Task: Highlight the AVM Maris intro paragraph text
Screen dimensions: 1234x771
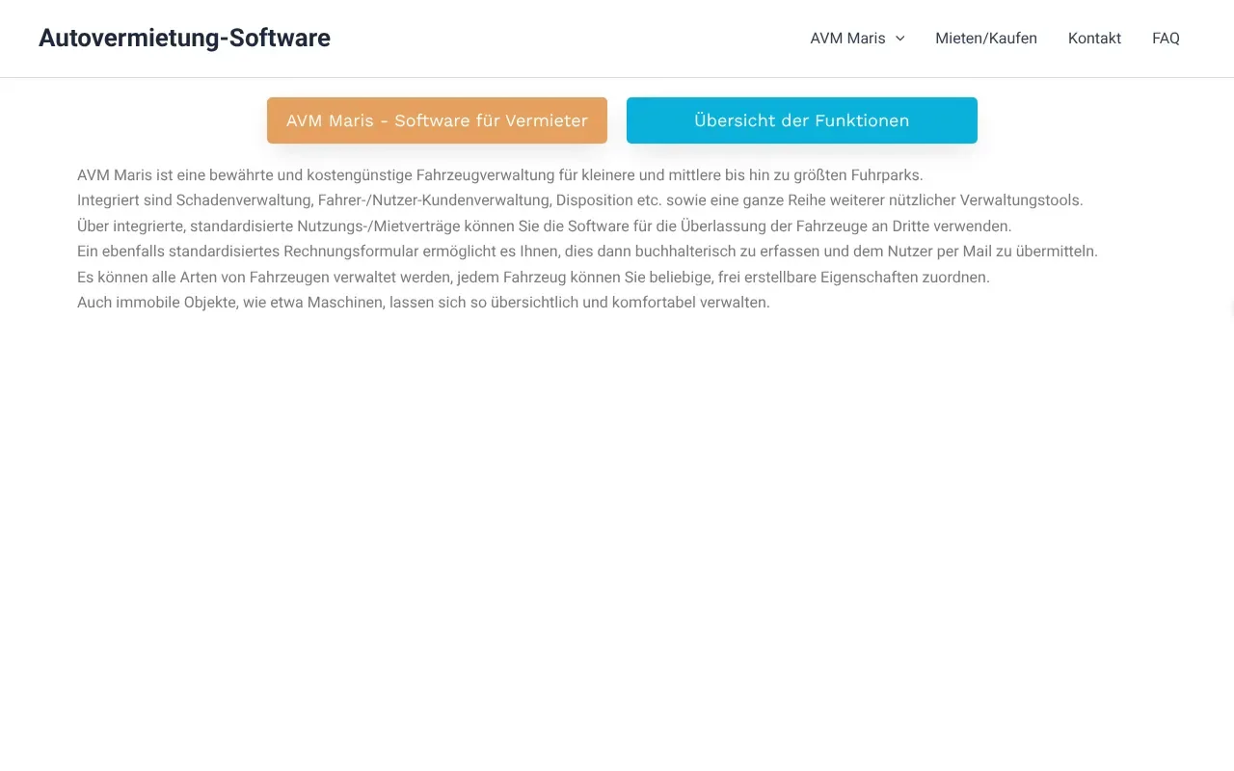Action: [x=499, y=174]
